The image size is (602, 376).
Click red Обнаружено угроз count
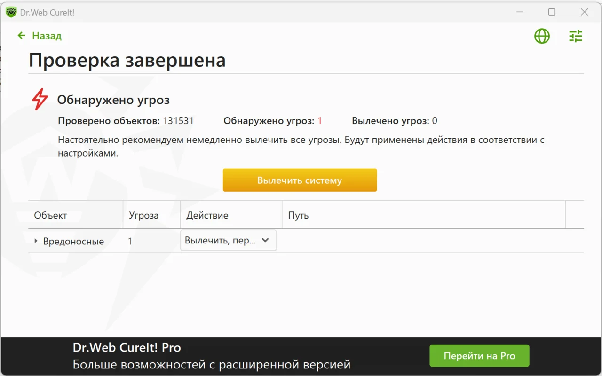tap(320, 121)
